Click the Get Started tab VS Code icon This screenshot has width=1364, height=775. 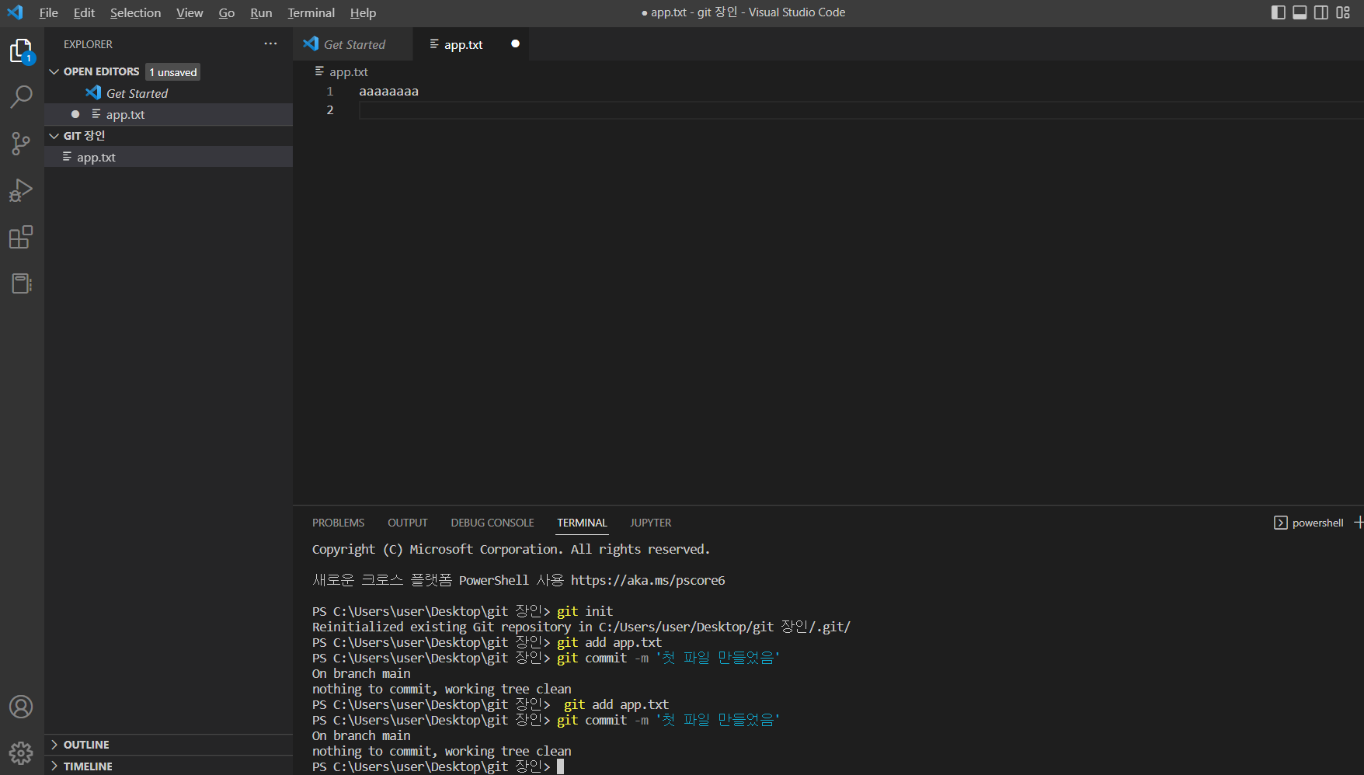point(311,43)
